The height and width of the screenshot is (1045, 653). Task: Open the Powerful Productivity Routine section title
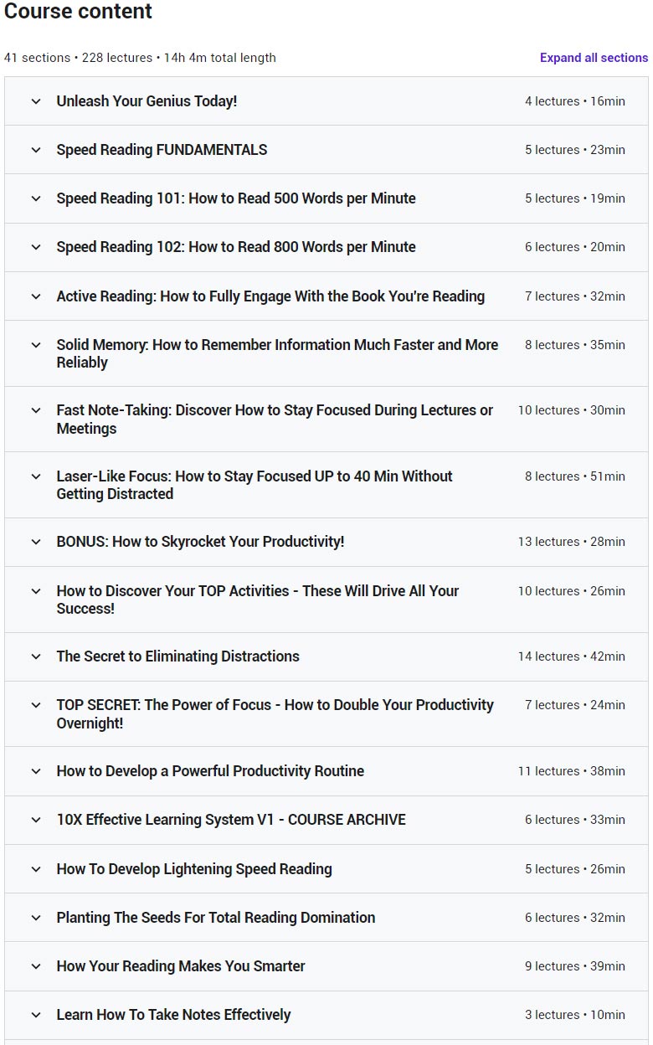tap(210, 771)
